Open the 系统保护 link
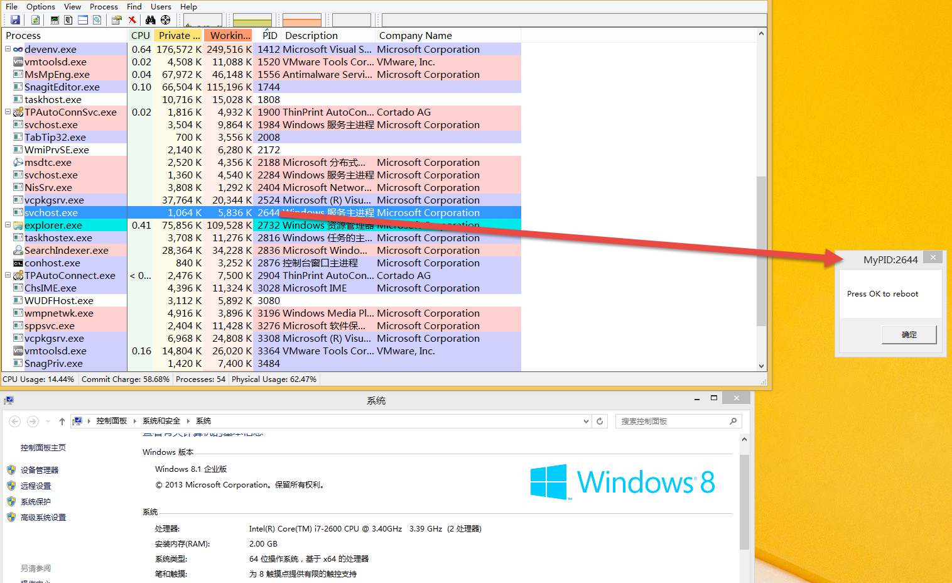Image resolution: width=952 pixels, height=583 pixels. point(36,501)
